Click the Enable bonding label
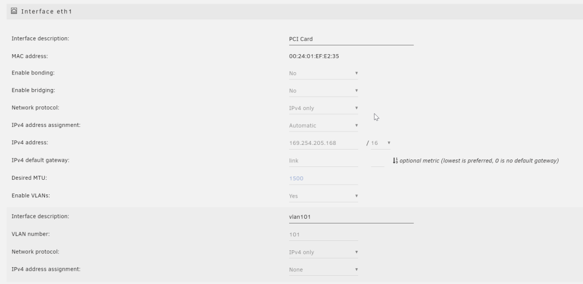 (33, 73)
